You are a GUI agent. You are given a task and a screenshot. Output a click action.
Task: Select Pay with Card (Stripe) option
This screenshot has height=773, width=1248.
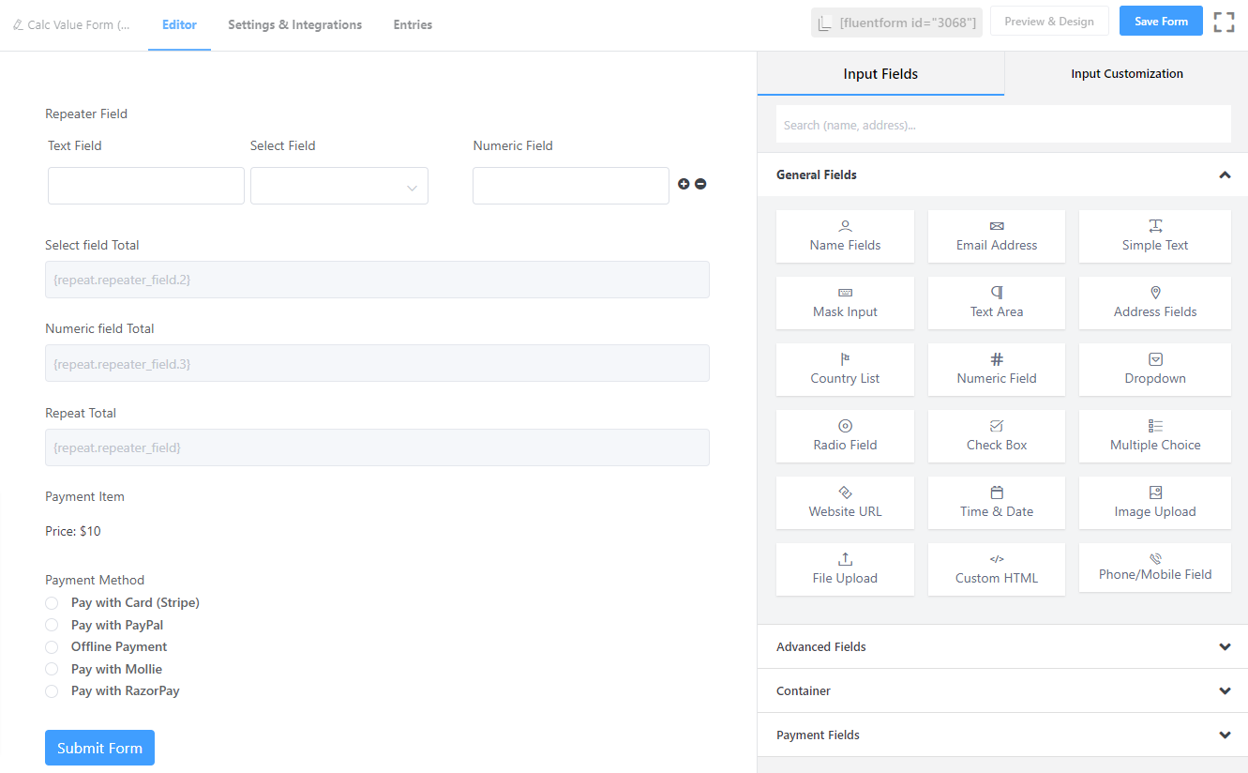(52, 603)
